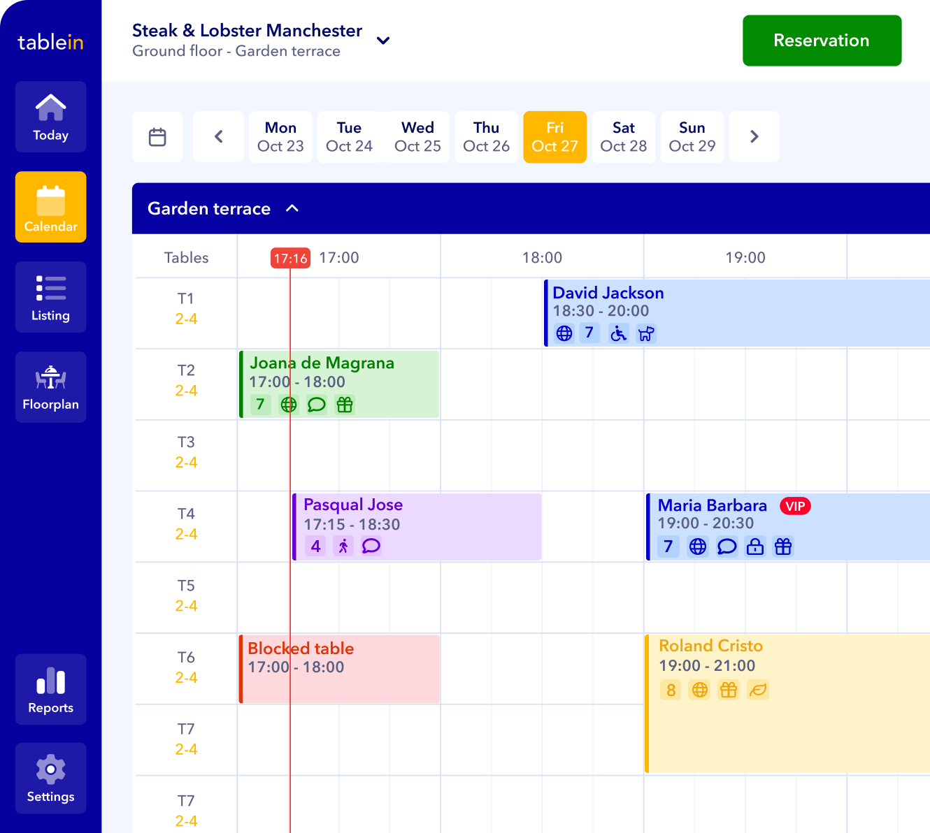Open the Listing sidebar entry

tap(50, 297)
